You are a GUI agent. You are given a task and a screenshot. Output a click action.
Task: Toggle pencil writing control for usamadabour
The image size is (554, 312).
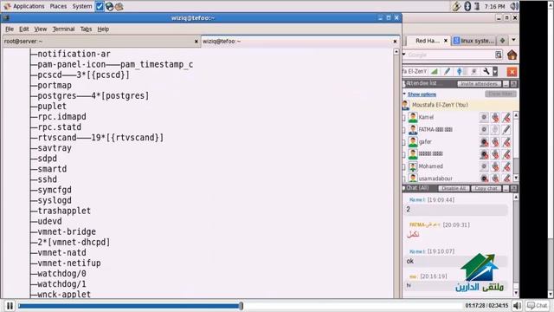coord(506,178)
